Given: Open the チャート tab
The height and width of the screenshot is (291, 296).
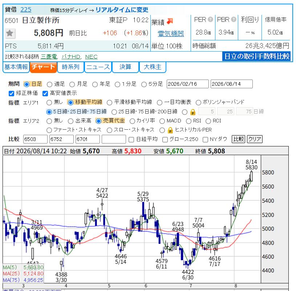Looking at the screenshot, I should click(43, 67).
